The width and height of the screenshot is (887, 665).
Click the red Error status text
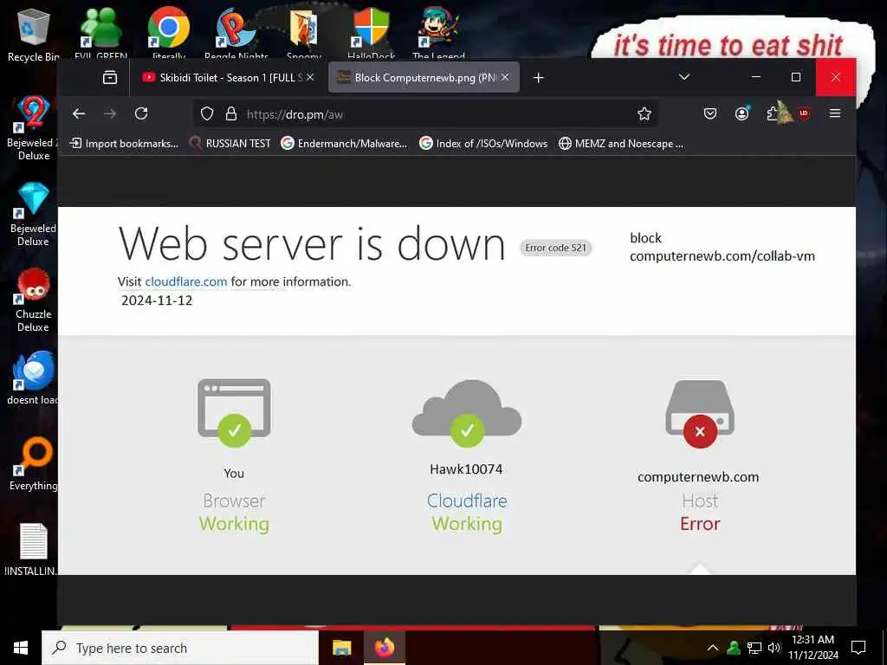point(700,524)
